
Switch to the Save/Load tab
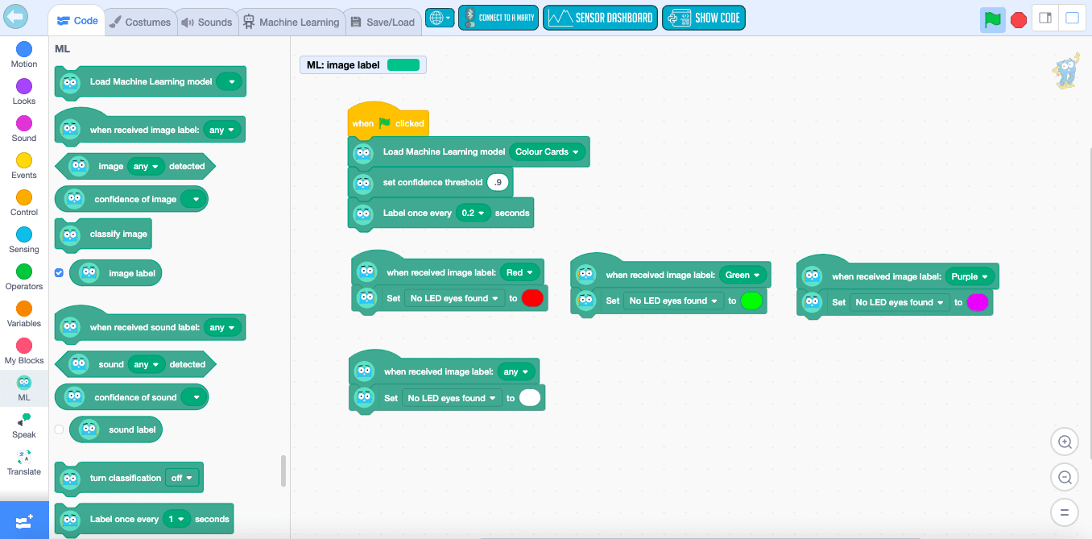[x=383, y=22]
